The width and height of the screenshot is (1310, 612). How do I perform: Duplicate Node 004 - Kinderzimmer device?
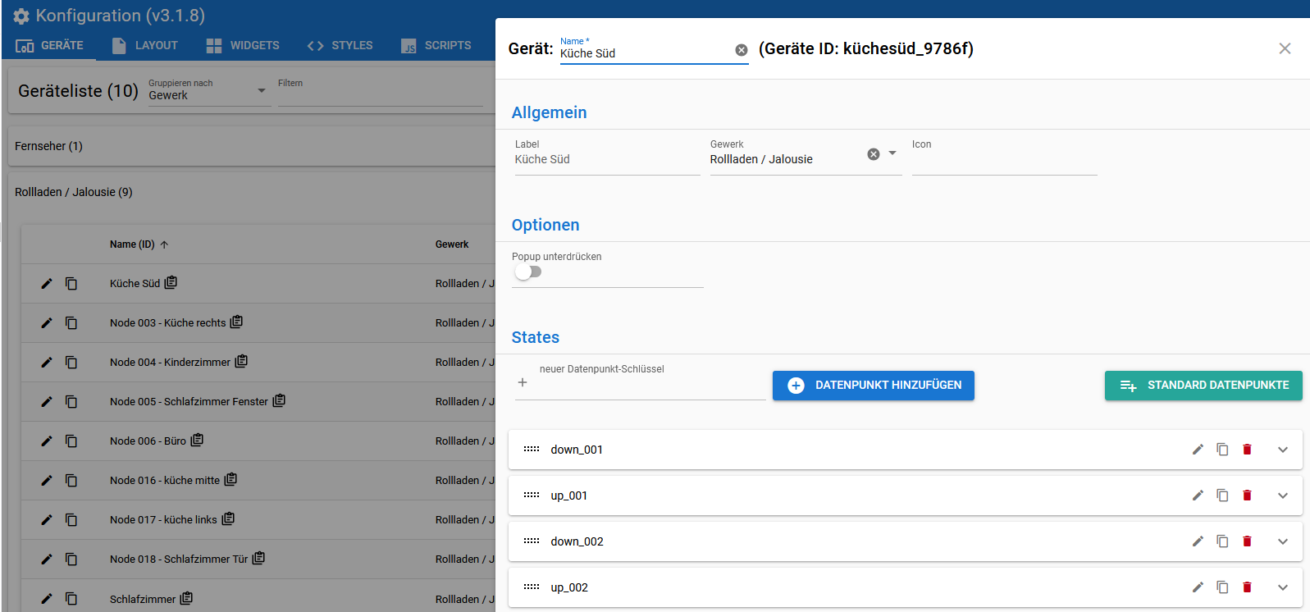pyautogui.click(x=71, y=363)
